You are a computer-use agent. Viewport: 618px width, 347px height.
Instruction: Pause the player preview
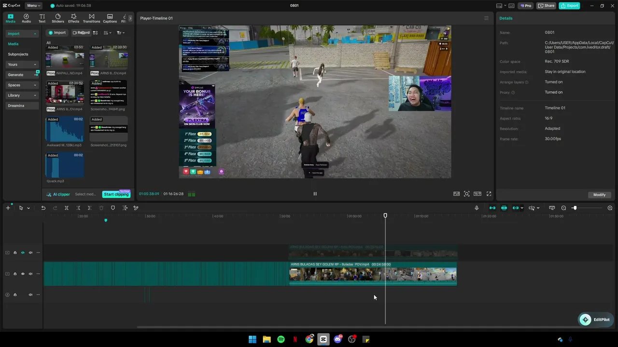click(315, 194)
